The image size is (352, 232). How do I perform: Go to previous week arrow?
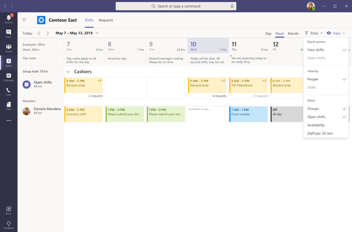39,33
